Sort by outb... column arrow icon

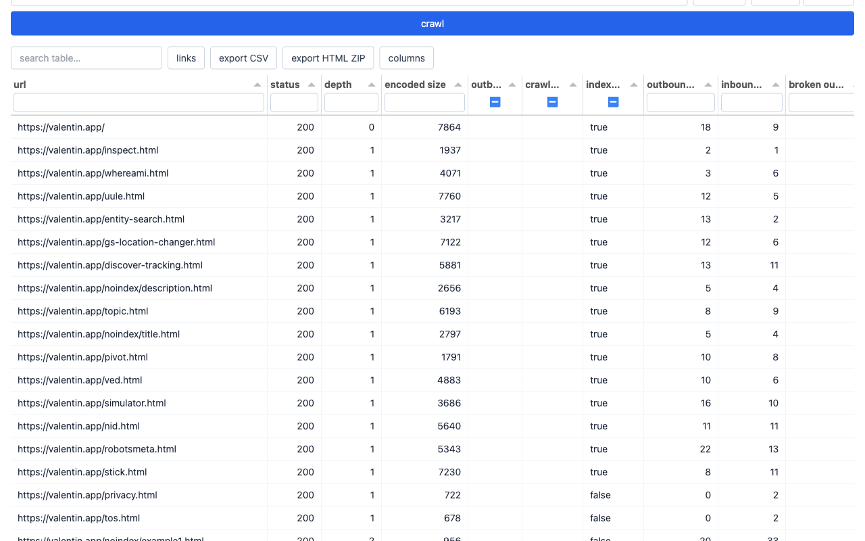click(512, 85)
